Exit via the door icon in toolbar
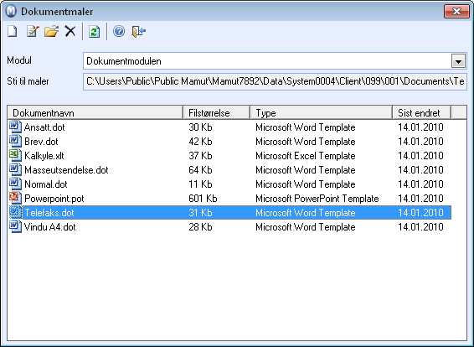 tap(139, 32)
